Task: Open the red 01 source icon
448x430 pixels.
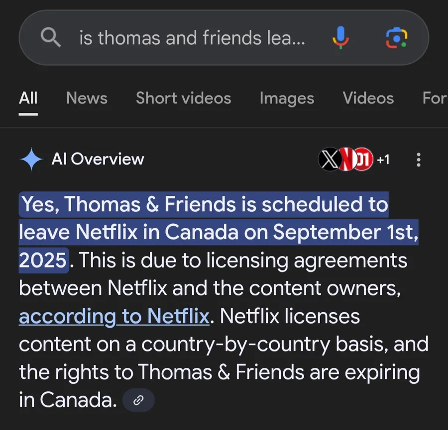Action: click(363, 159)
